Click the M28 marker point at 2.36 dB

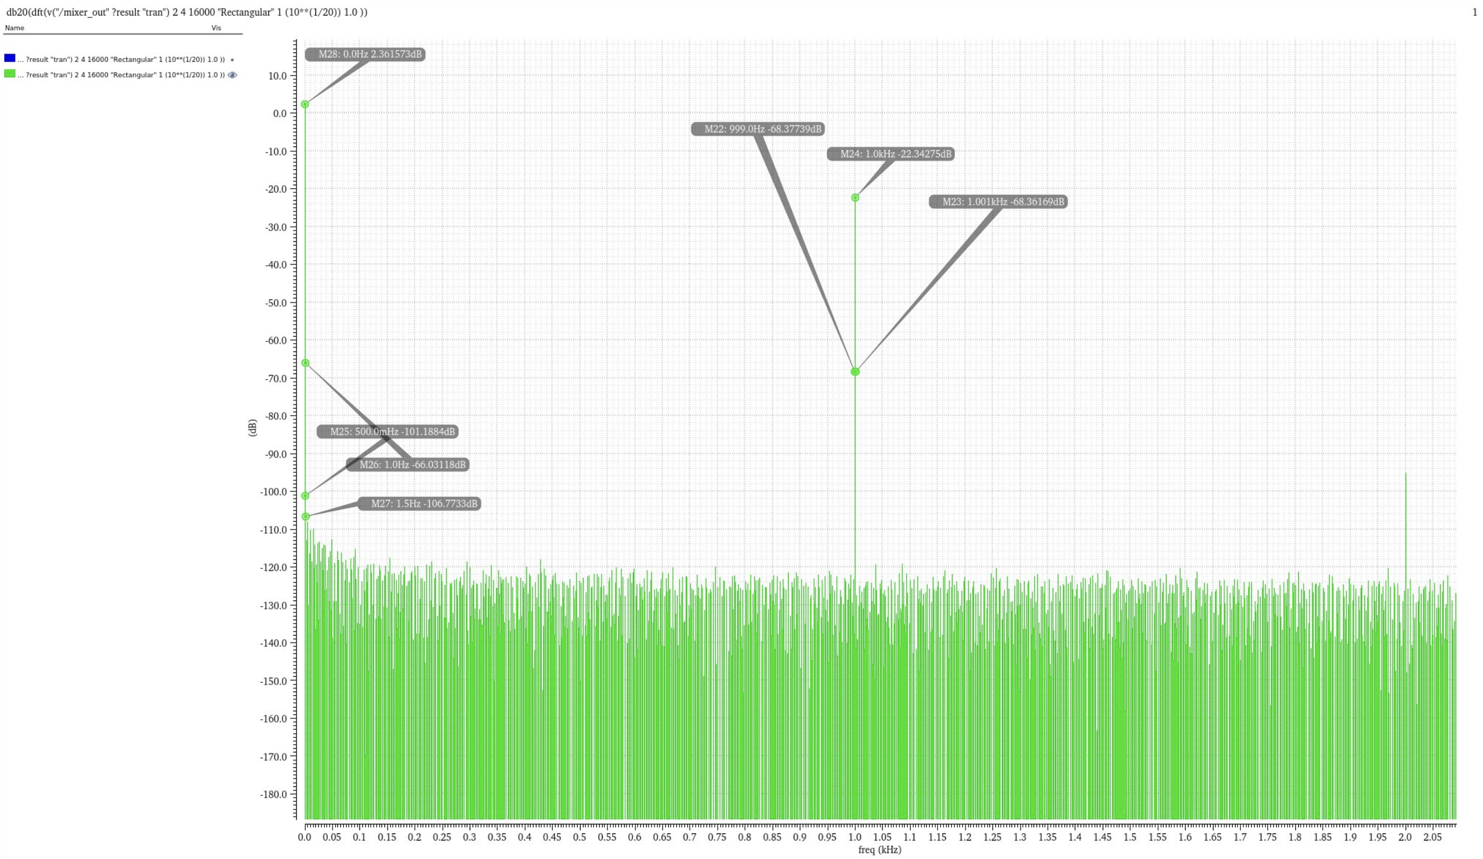pos(305,104)
